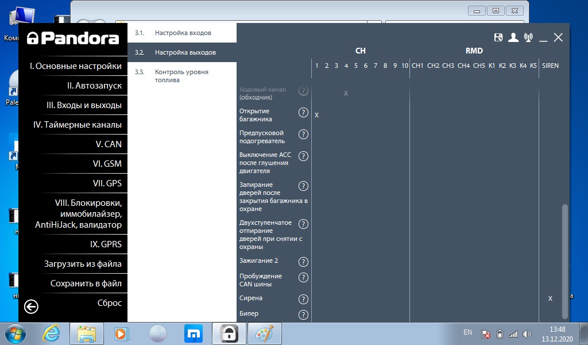
Task: Show help for Предпусковой подогреватель
Action: (303, 135)
